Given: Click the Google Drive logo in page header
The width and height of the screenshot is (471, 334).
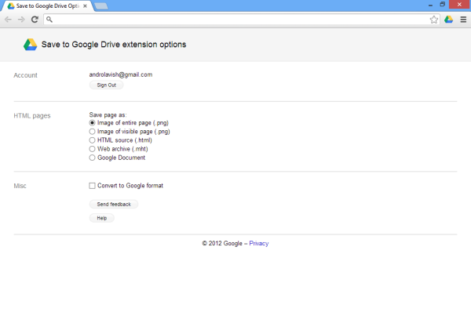Looking at the screenshot, I should pos(31,45).
